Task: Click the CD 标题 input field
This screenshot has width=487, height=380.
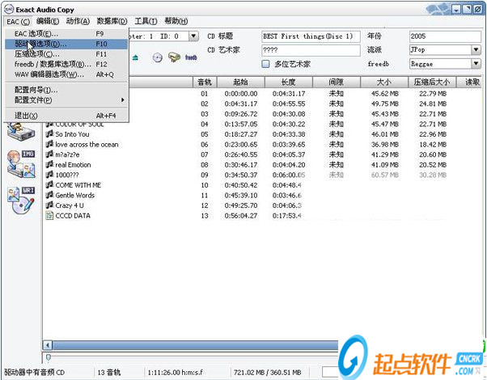Action: pyautogui.click(x=311, y=36)
